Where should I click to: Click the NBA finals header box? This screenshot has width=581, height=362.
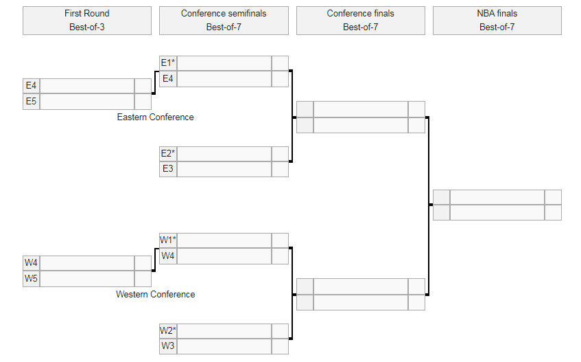click(x=497, y=21)
